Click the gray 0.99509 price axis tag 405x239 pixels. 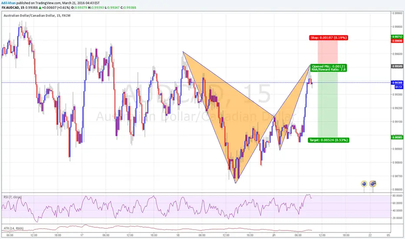(397, 66)
